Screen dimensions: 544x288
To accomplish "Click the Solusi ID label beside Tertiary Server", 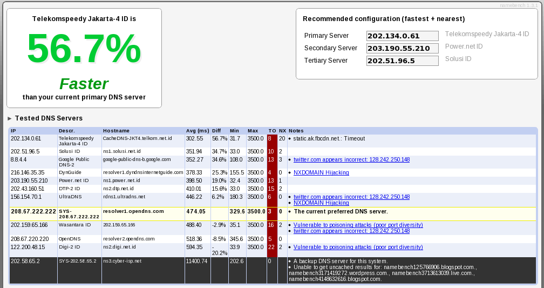I will pyautogui.click(x=458, y=59).
